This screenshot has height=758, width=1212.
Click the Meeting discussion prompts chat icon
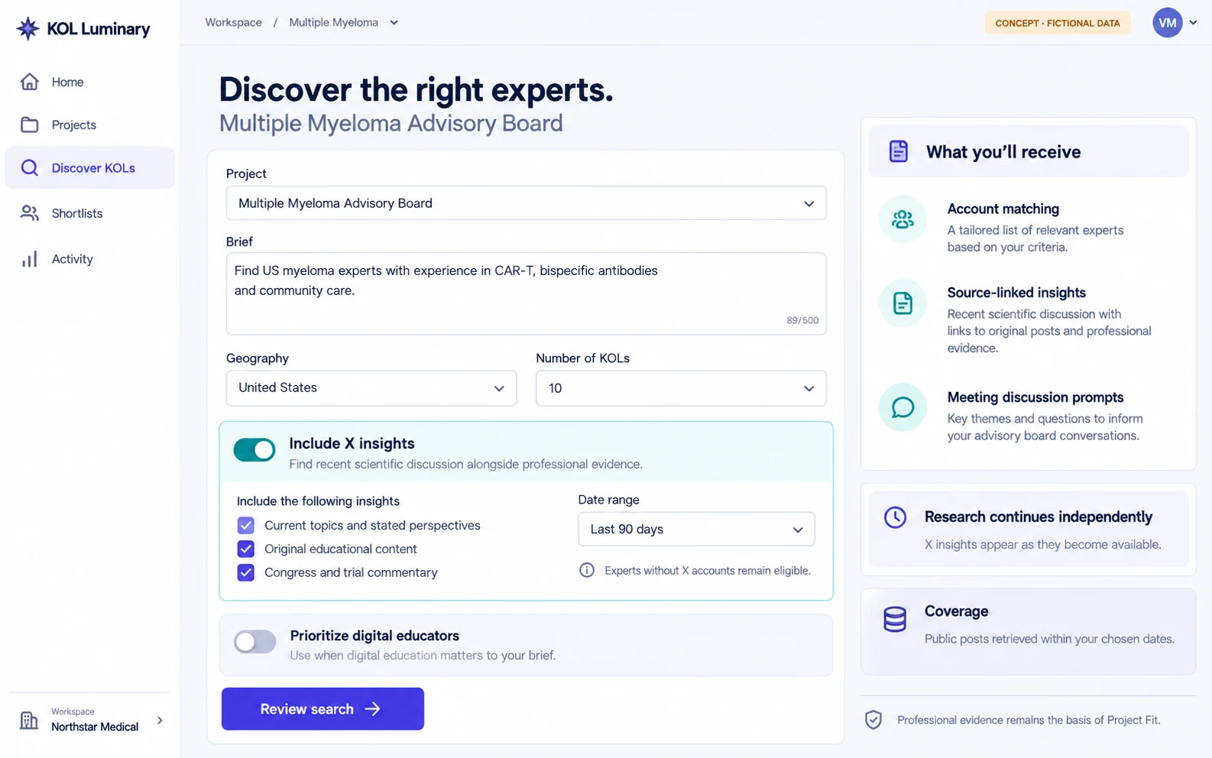[903, 407]
